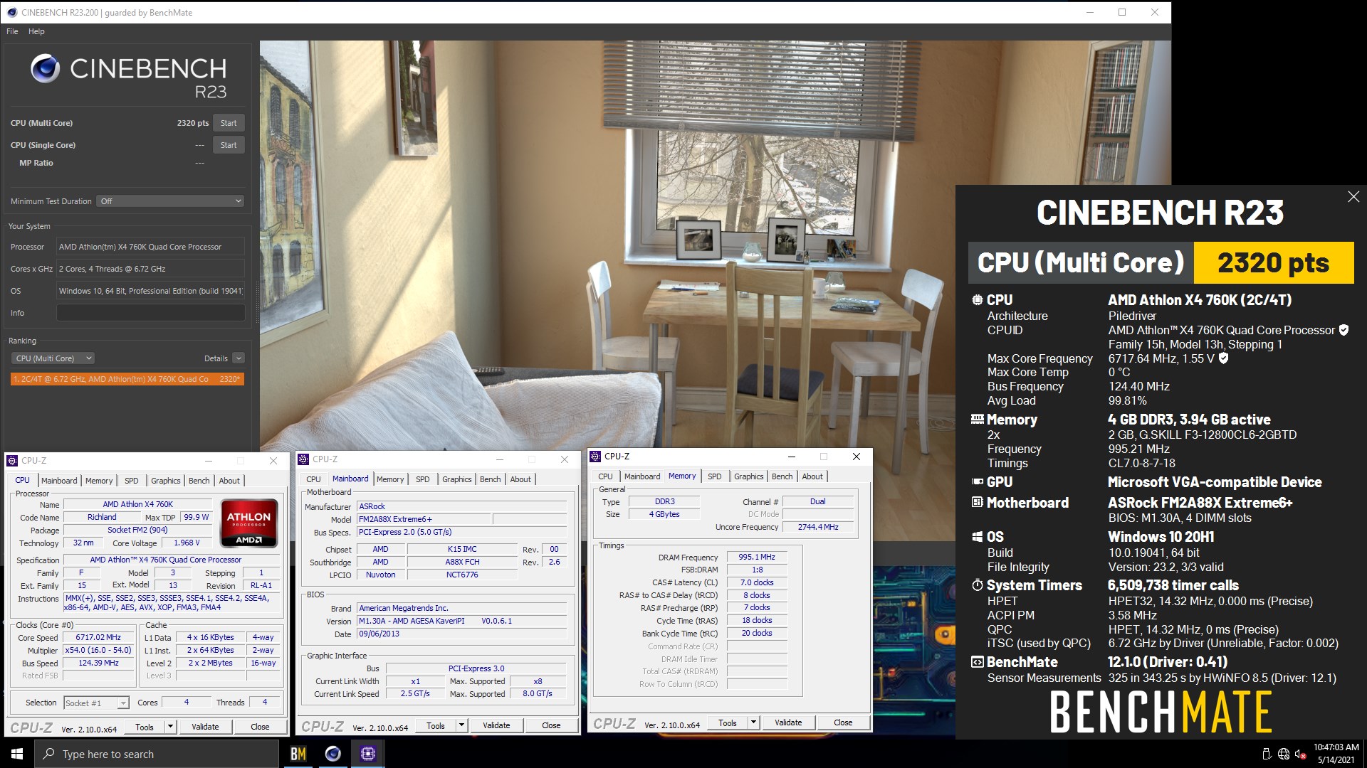Click the Processor field AMD Athlon X4 760K

150,247
